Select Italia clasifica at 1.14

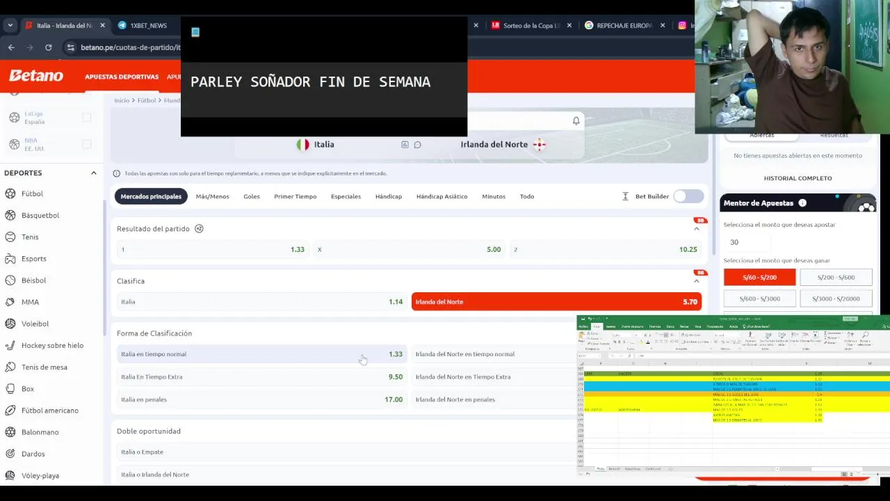(x=261, y=302)
